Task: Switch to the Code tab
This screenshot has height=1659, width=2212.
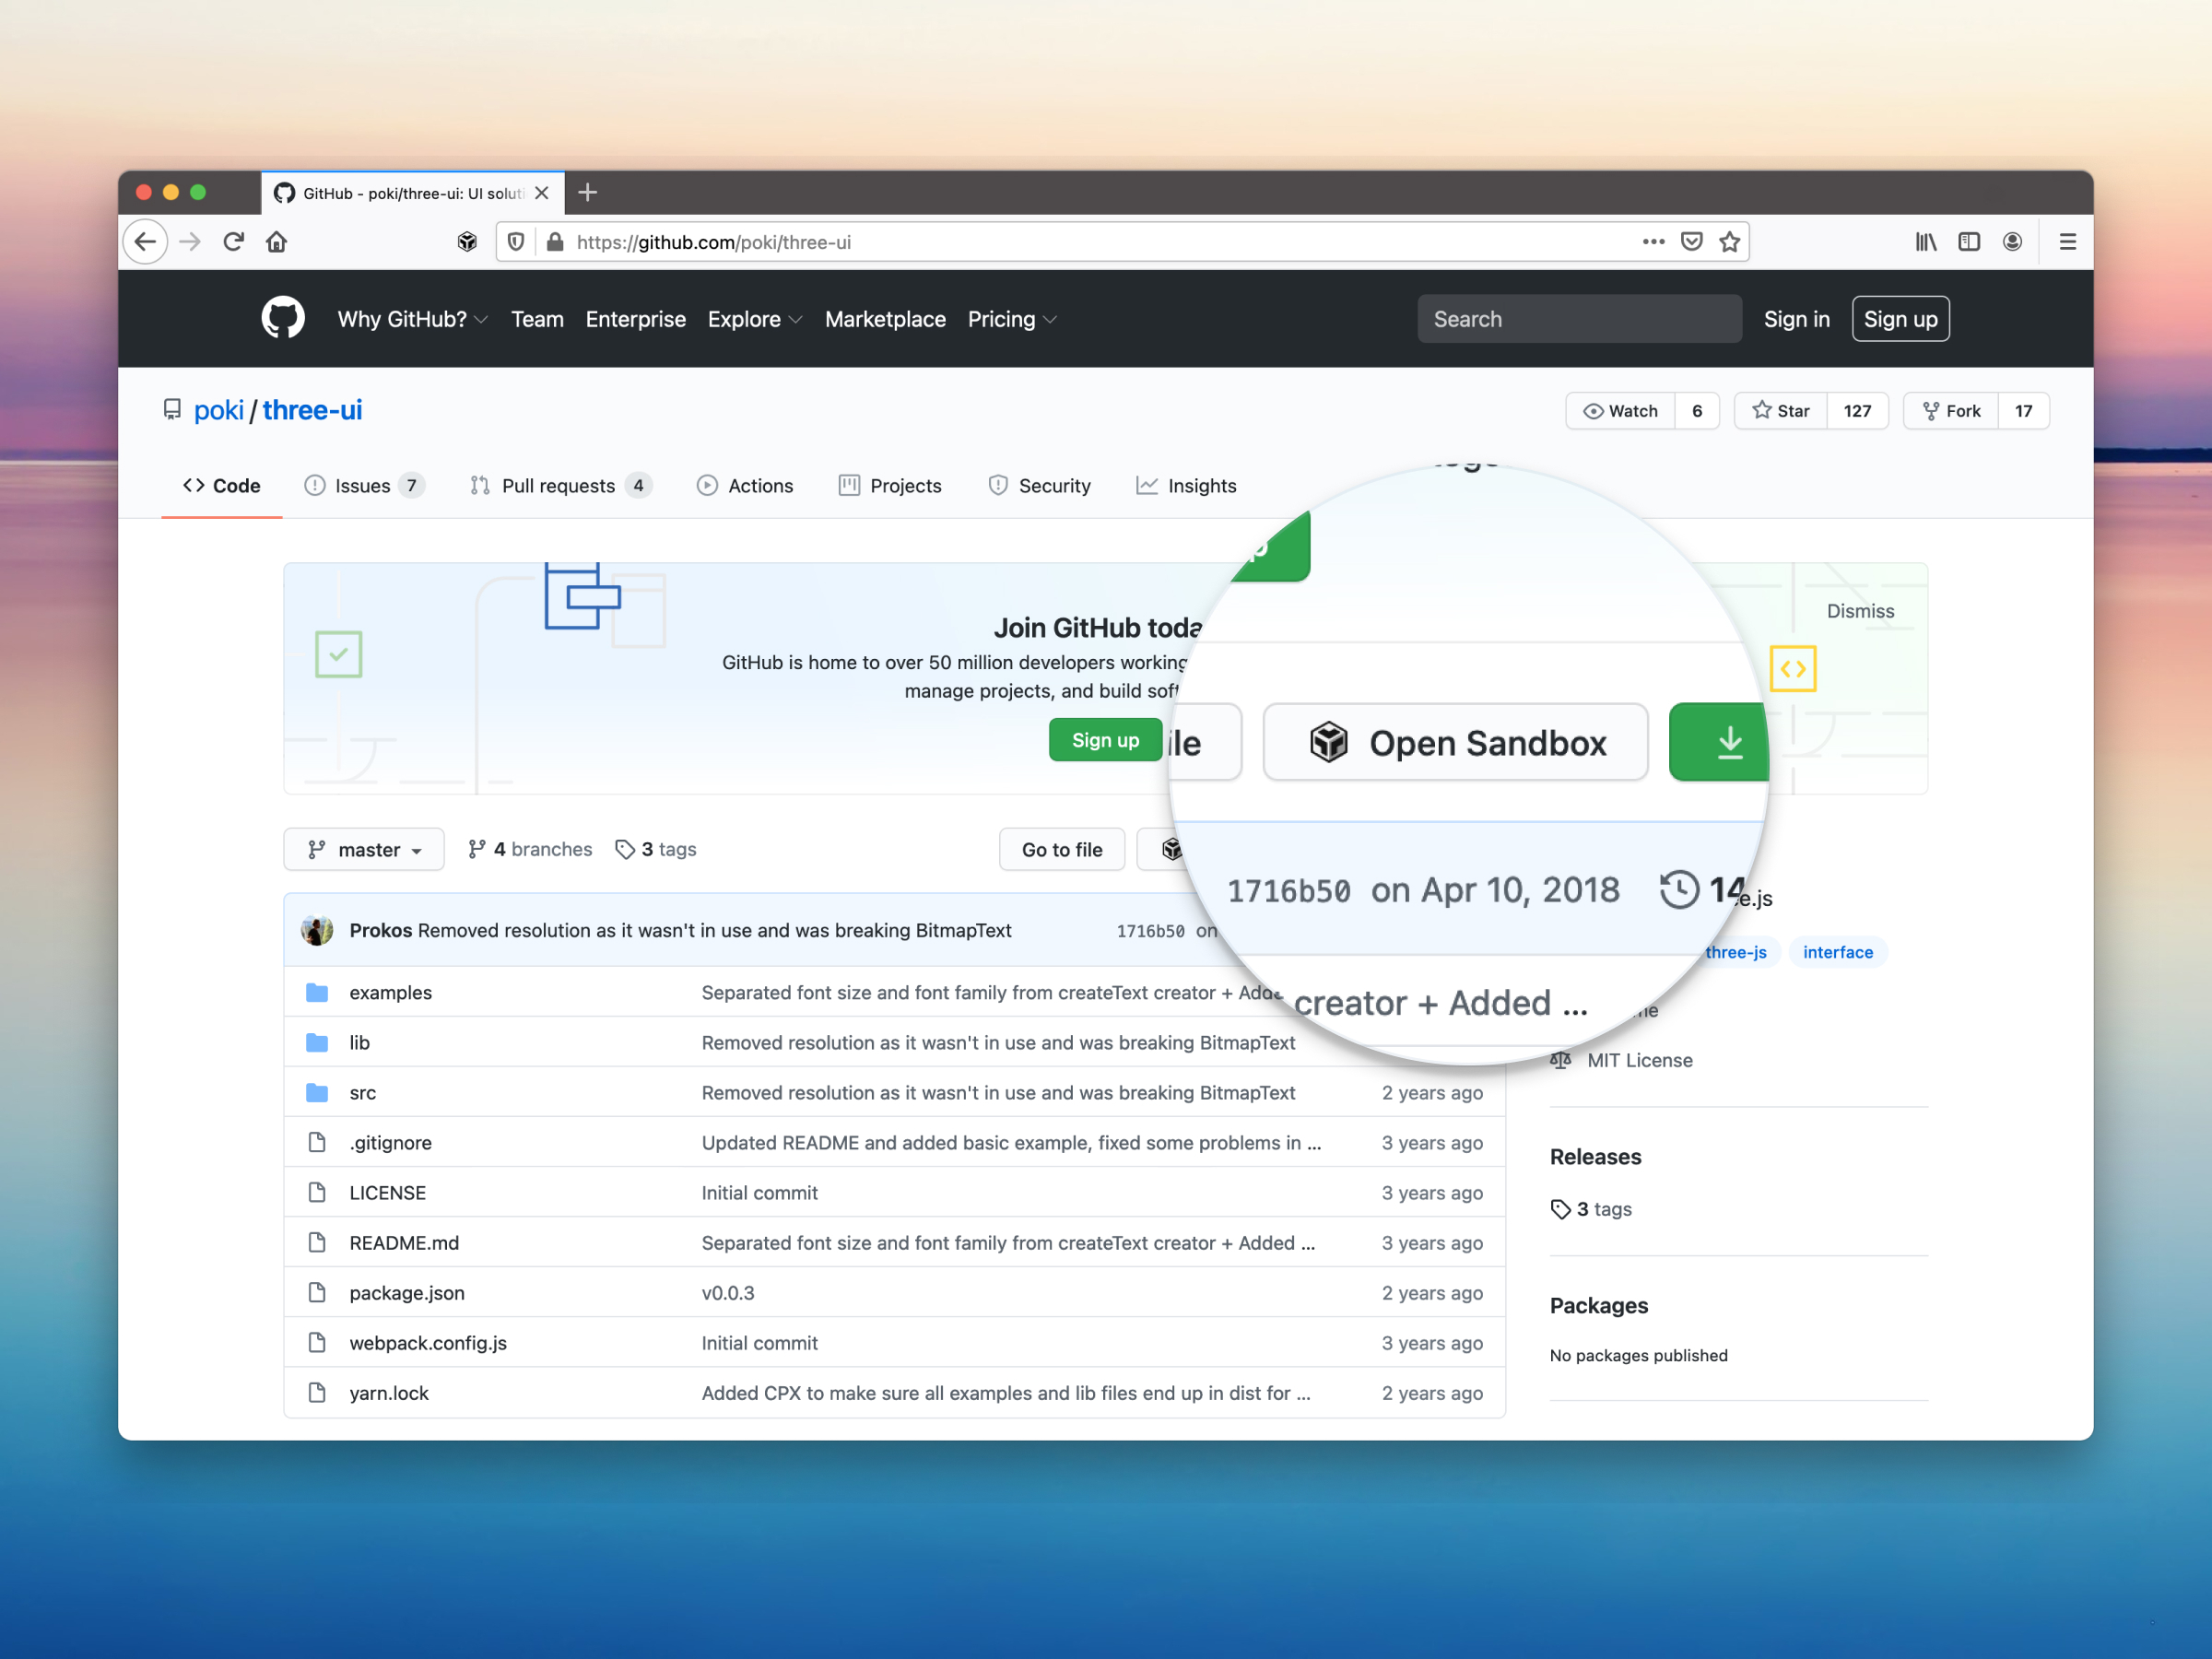Action: pyautogui.click(x=222, y=486)
